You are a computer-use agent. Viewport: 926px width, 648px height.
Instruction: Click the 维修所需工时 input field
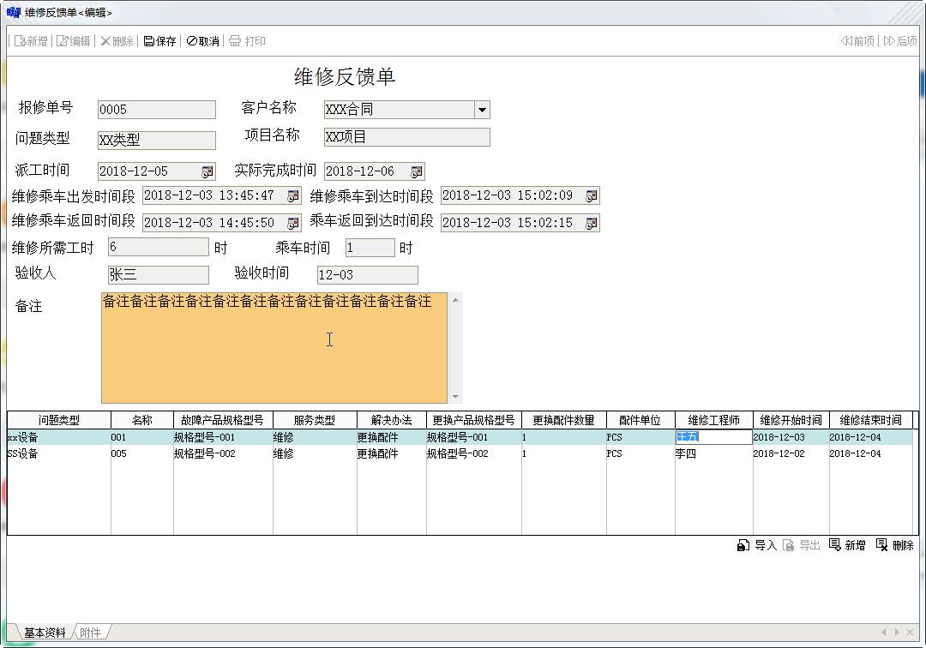point(158,248)
